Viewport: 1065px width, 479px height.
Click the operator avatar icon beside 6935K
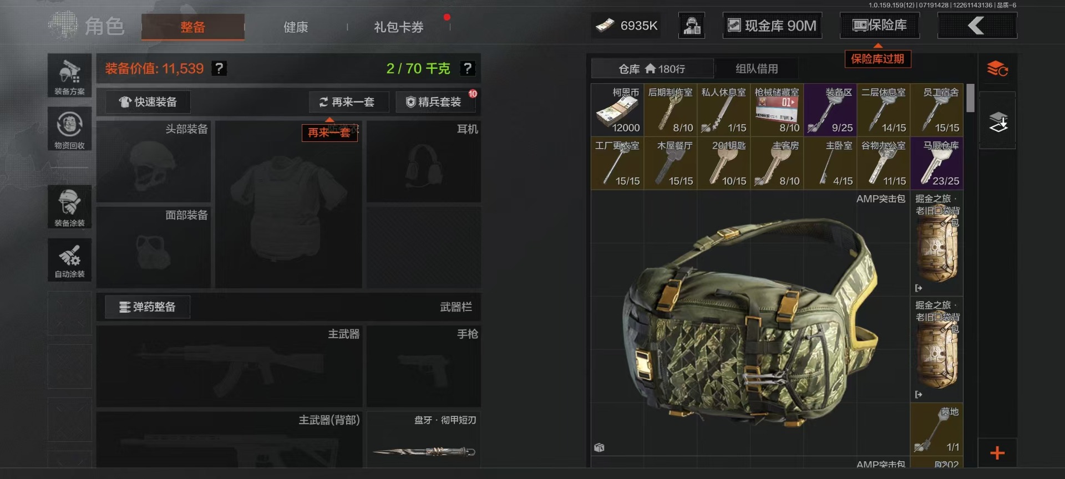pos(692,26)
